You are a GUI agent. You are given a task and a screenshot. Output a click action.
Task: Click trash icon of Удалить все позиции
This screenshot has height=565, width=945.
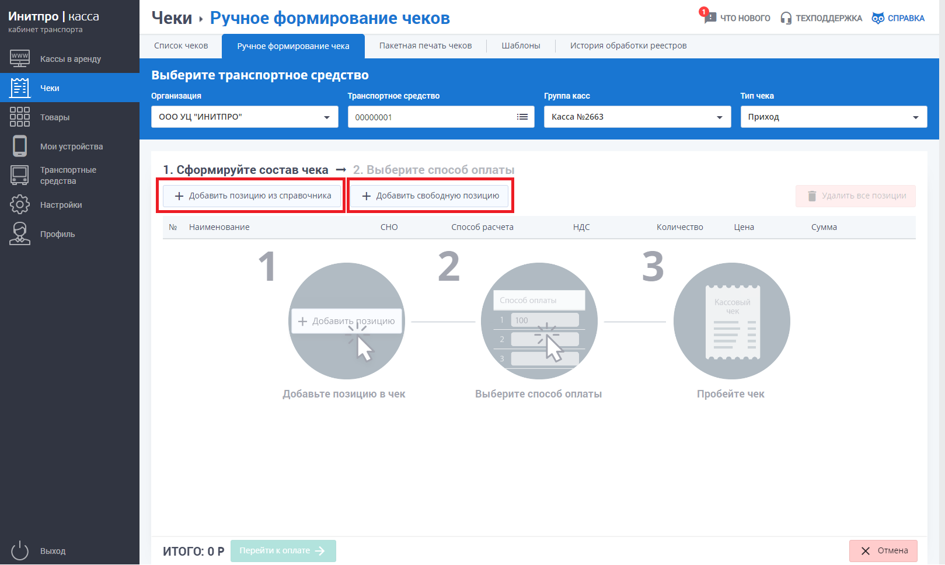click(x=812, y=196)
